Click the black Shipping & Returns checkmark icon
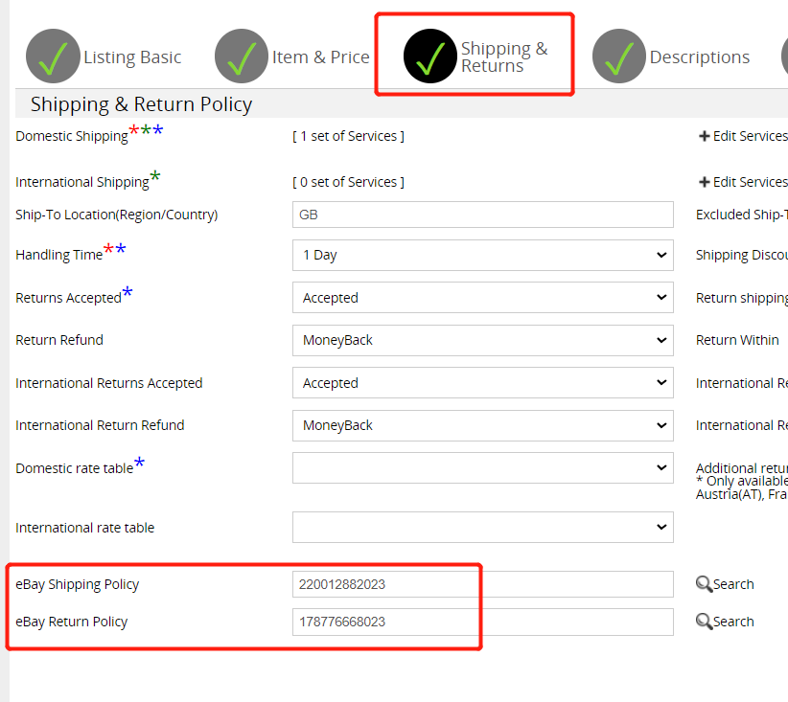This screenshot has width=788, height=702. click(x=430, y=57)
